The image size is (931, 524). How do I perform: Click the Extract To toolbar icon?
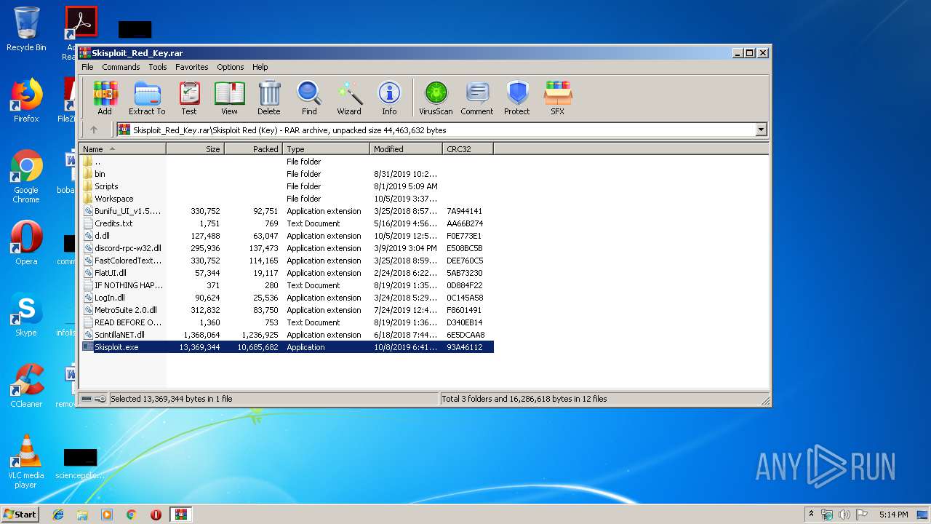click(x=147, y=98)
